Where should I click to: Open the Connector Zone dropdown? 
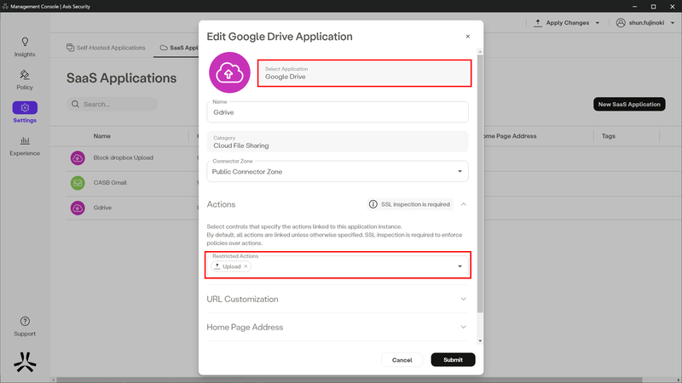(338, 172)
